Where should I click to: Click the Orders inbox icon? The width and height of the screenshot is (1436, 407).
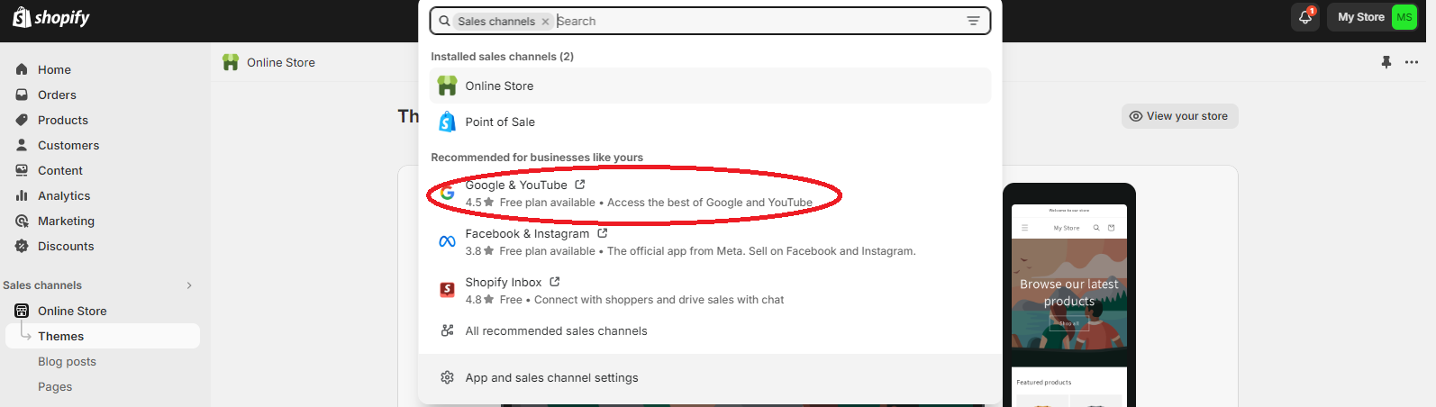point(22,95)
